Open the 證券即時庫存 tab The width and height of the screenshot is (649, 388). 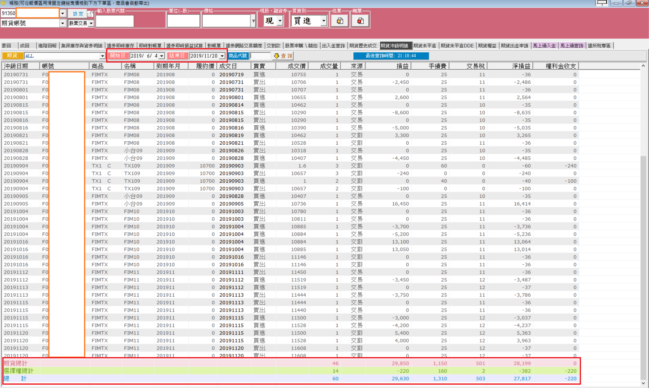121,46
